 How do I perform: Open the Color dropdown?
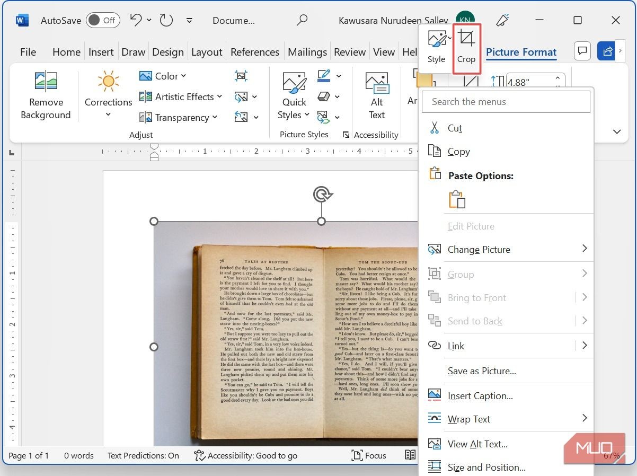163,76
